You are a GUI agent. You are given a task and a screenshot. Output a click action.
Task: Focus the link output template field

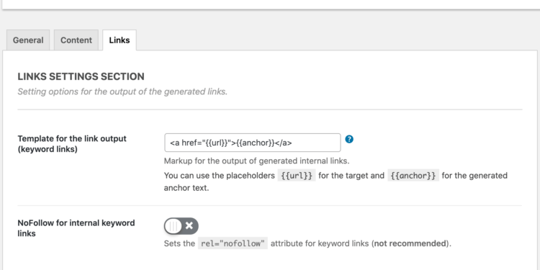pos(253,143)
